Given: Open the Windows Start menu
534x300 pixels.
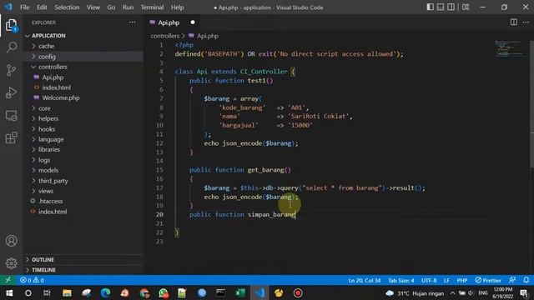Looking at the screenshot, I should point(9,292).
